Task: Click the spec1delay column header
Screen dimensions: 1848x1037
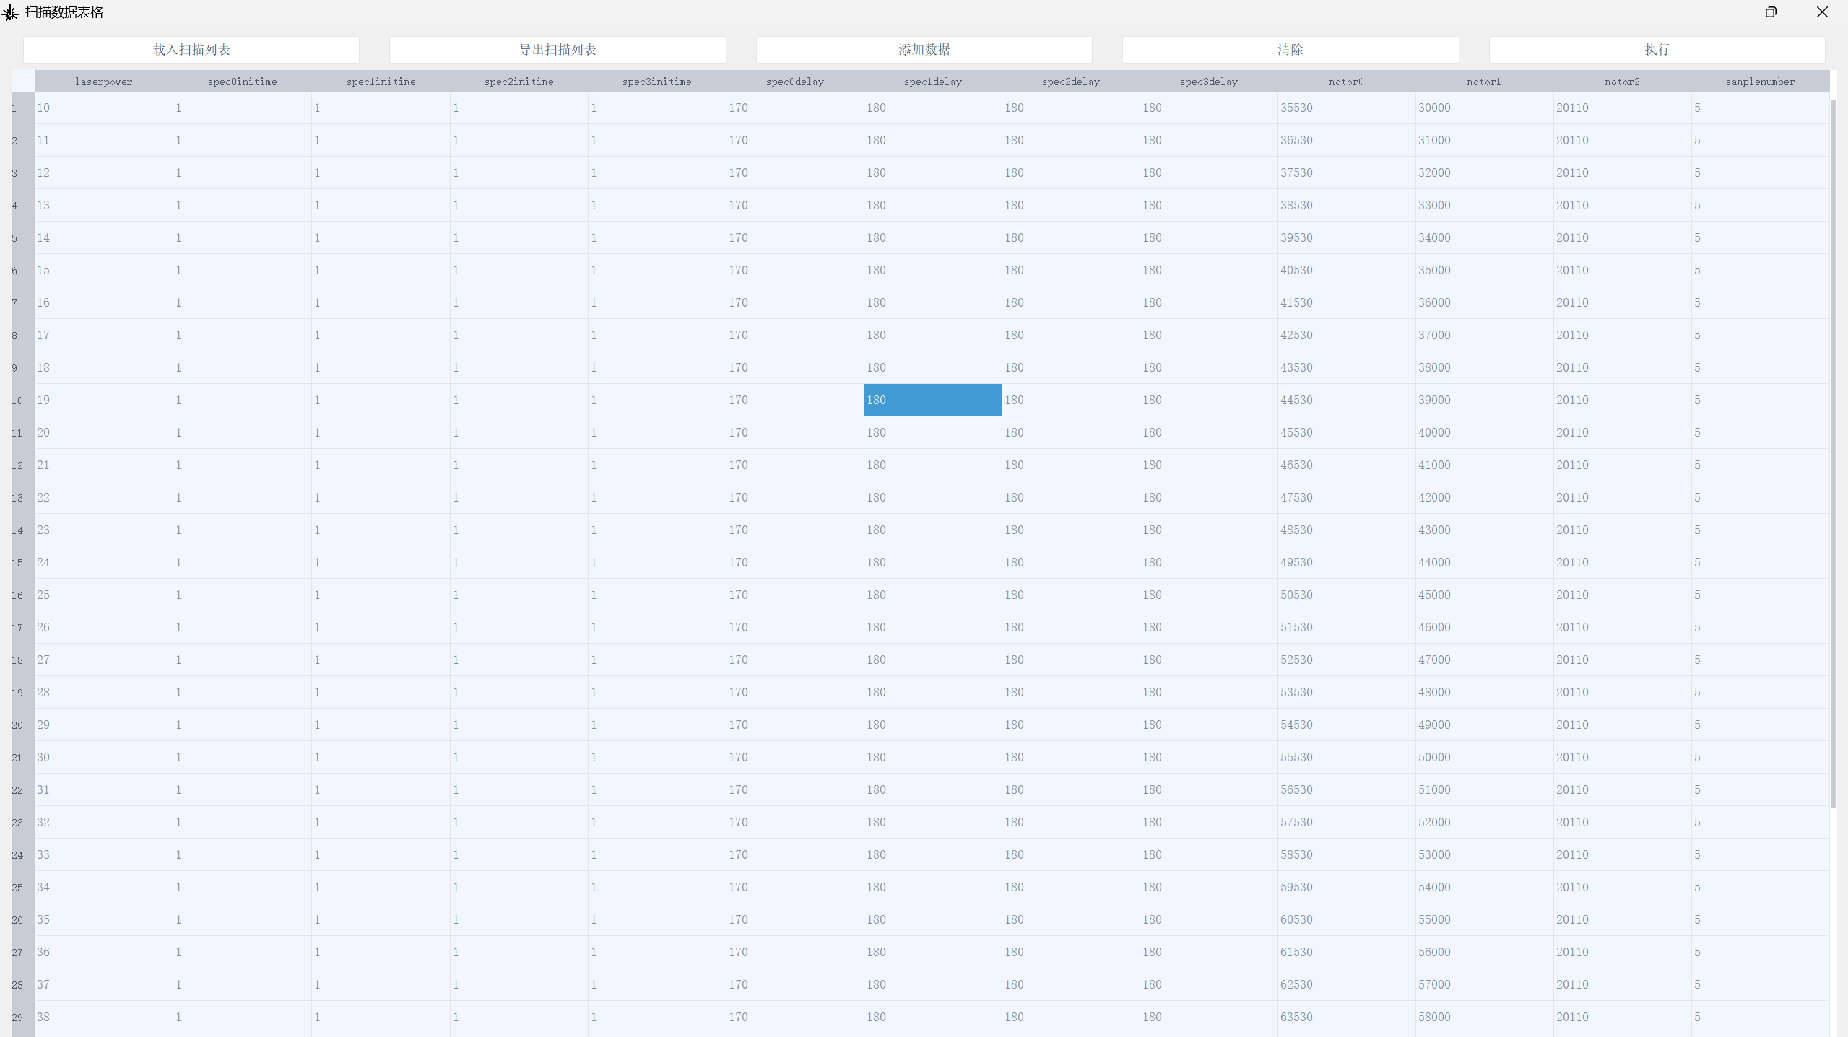Action: coord(932,82)
